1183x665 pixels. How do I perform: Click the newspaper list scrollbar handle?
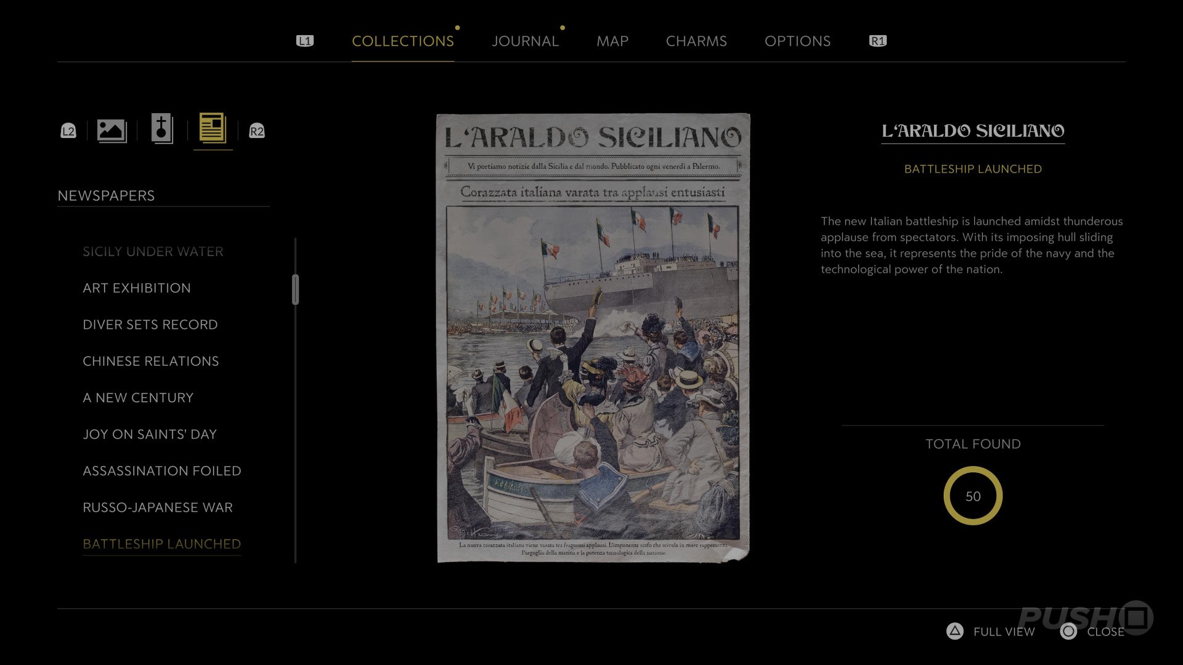296,289
